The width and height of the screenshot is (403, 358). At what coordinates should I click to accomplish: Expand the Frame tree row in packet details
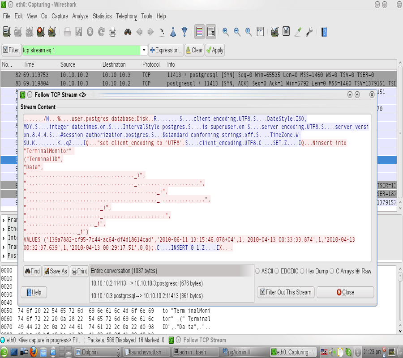pos(4,220)
